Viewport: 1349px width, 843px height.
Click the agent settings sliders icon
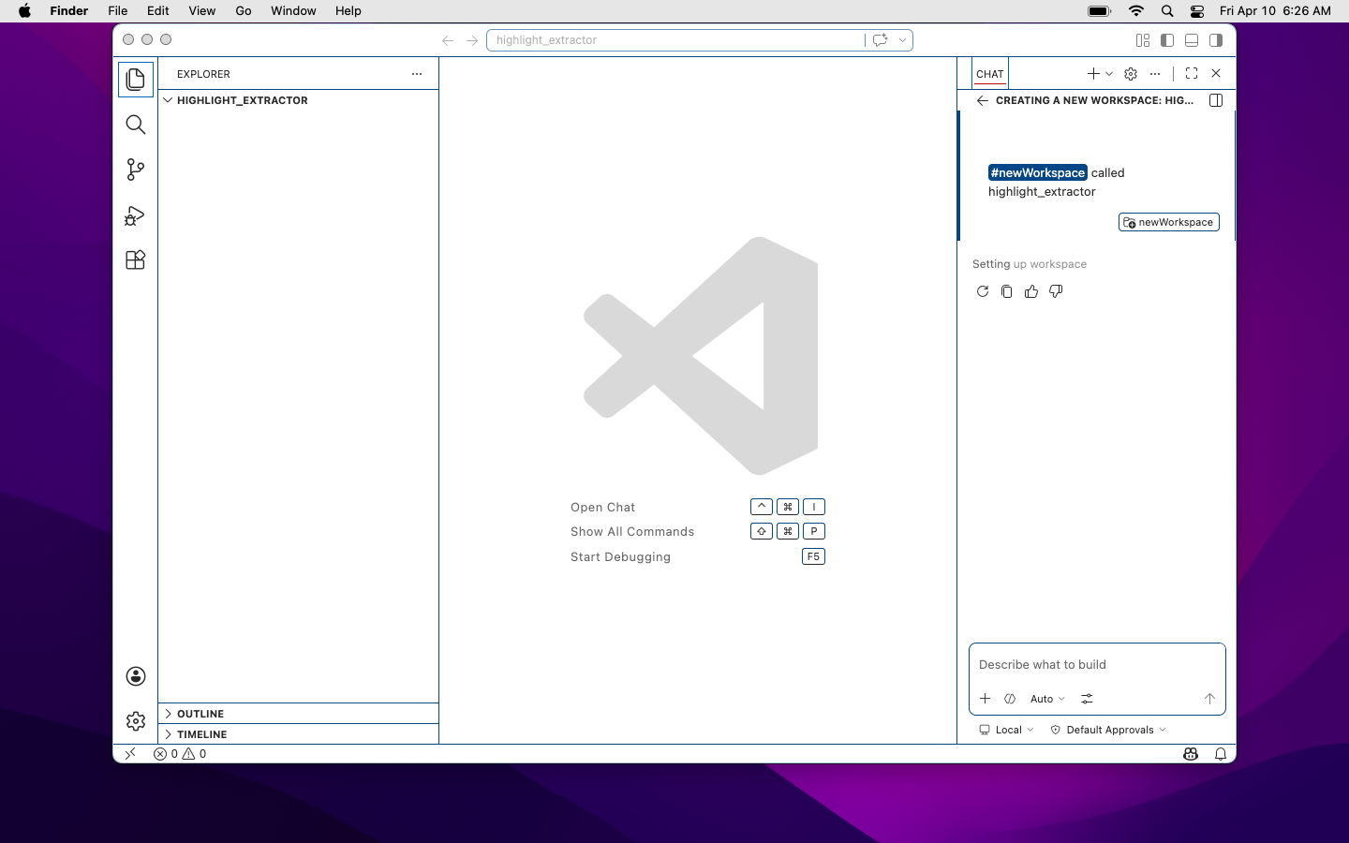click(x=1087, y=699)
